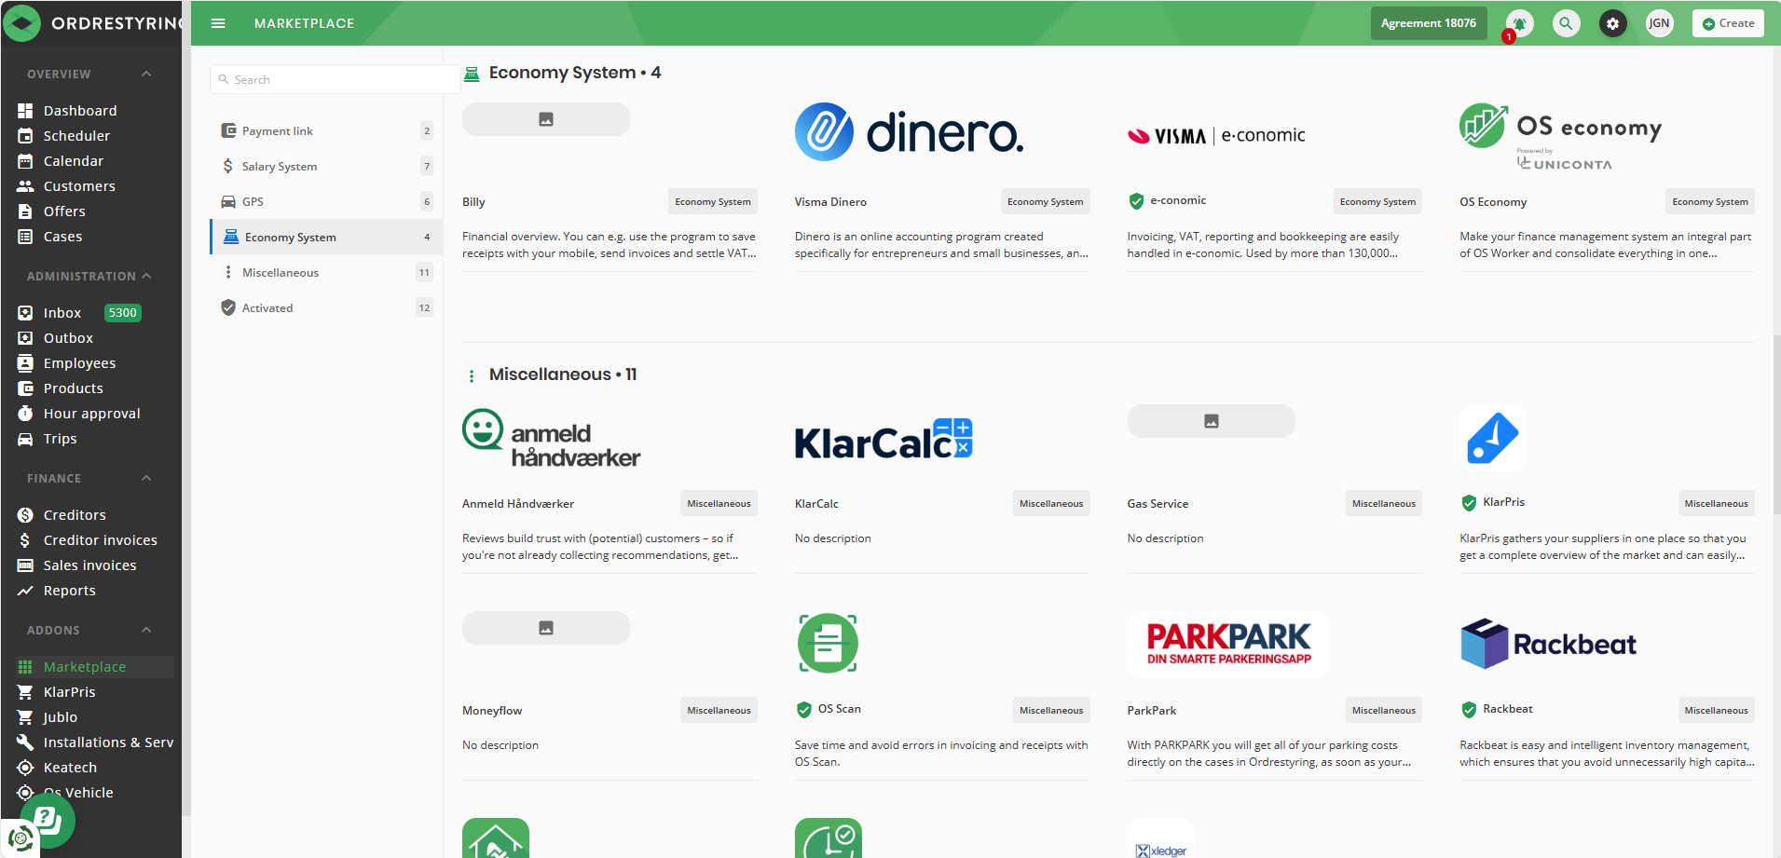The height and width of the screenshot is (858, 1781).
Task: Select Salary System category
Action: [x=326, y=167]
